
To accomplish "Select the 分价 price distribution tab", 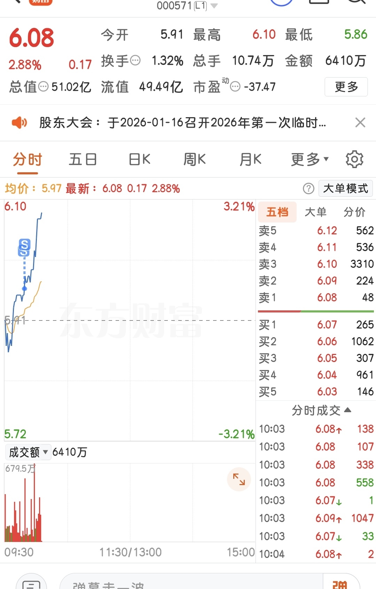I will point(354,212).
